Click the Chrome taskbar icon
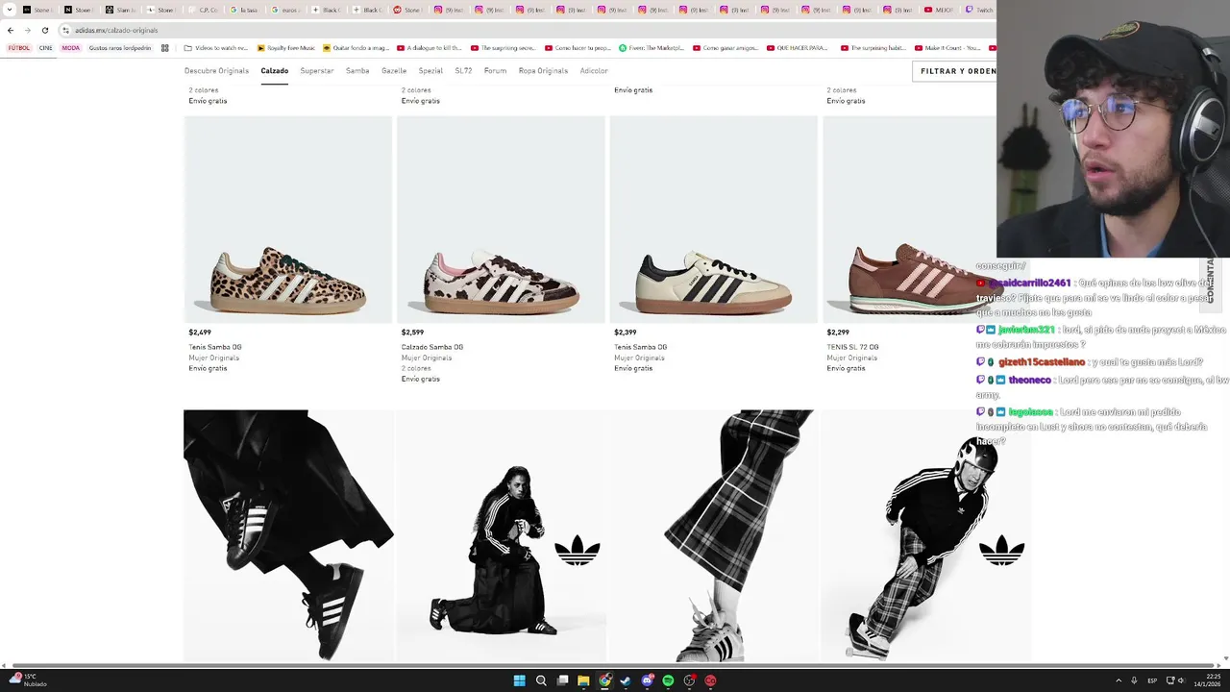Screen dimensions: 1230x692 click(x=604, y=680)
